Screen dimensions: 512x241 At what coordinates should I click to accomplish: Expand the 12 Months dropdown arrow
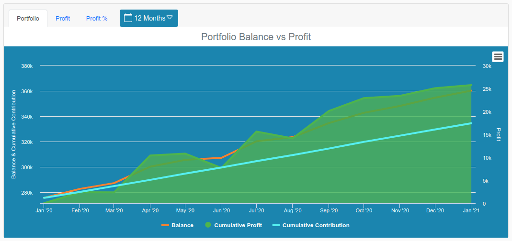pyautogui.click(x=170, y=18)
